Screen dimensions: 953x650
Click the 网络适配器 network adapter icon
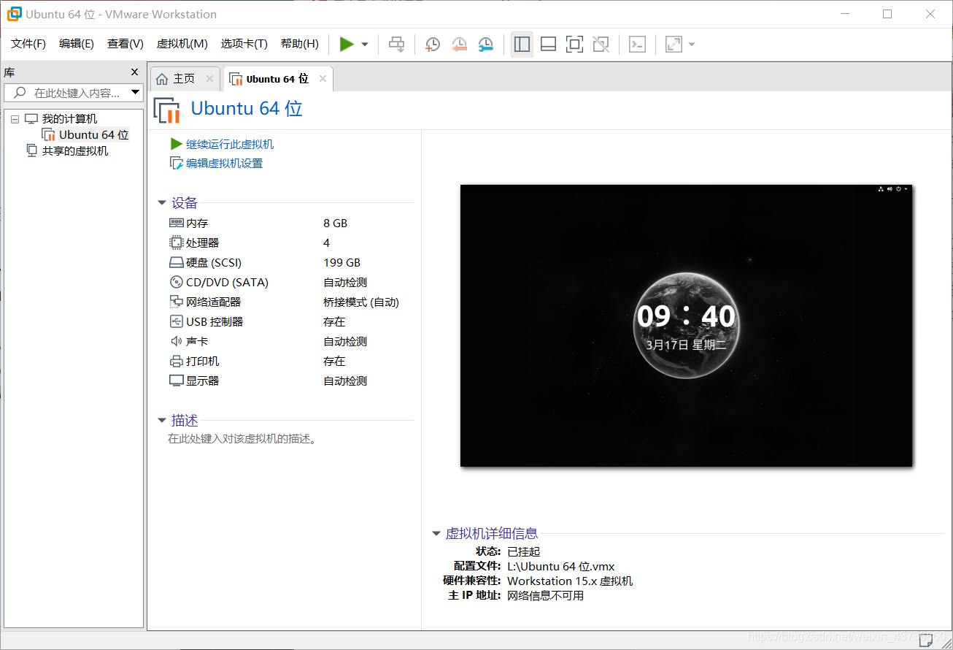175,301
